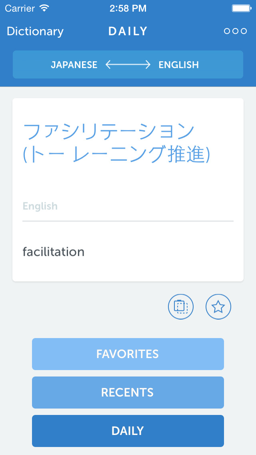Tap the 2:58 PM clock
The image size is (256, 455).
pos(128,8)
